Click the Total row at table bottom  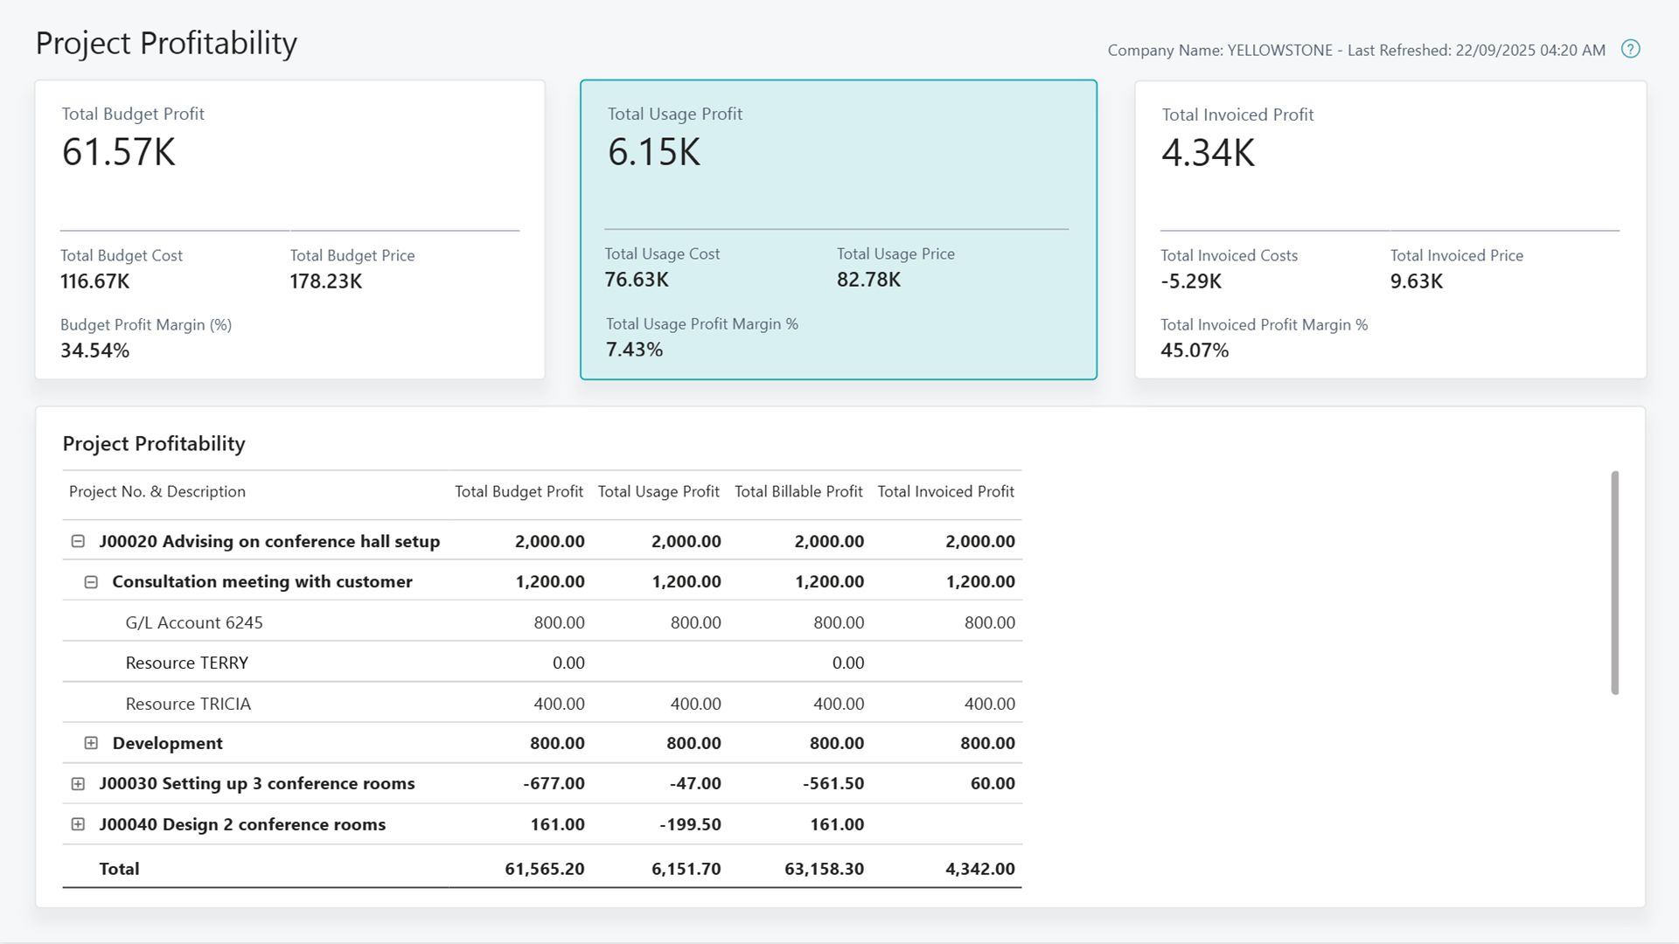pyautogui.click(x=120, y=869)
